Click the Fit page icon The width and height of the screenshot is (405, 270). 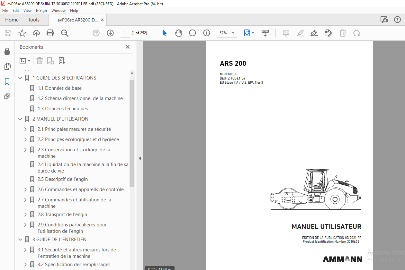point(247,33)
